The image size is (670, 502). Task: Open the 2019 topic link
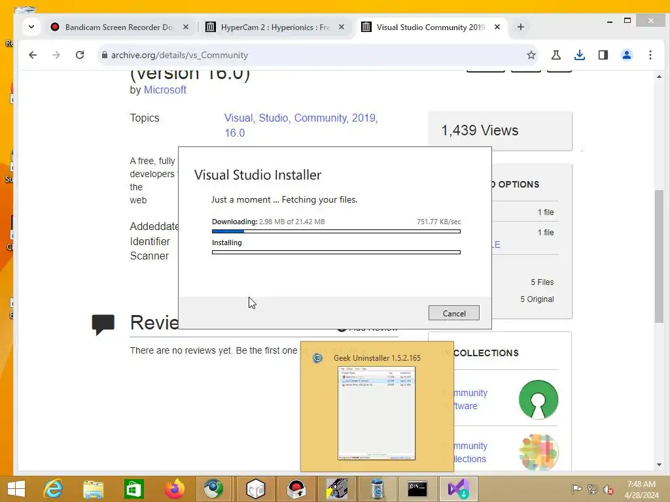(x=364, y=118)
